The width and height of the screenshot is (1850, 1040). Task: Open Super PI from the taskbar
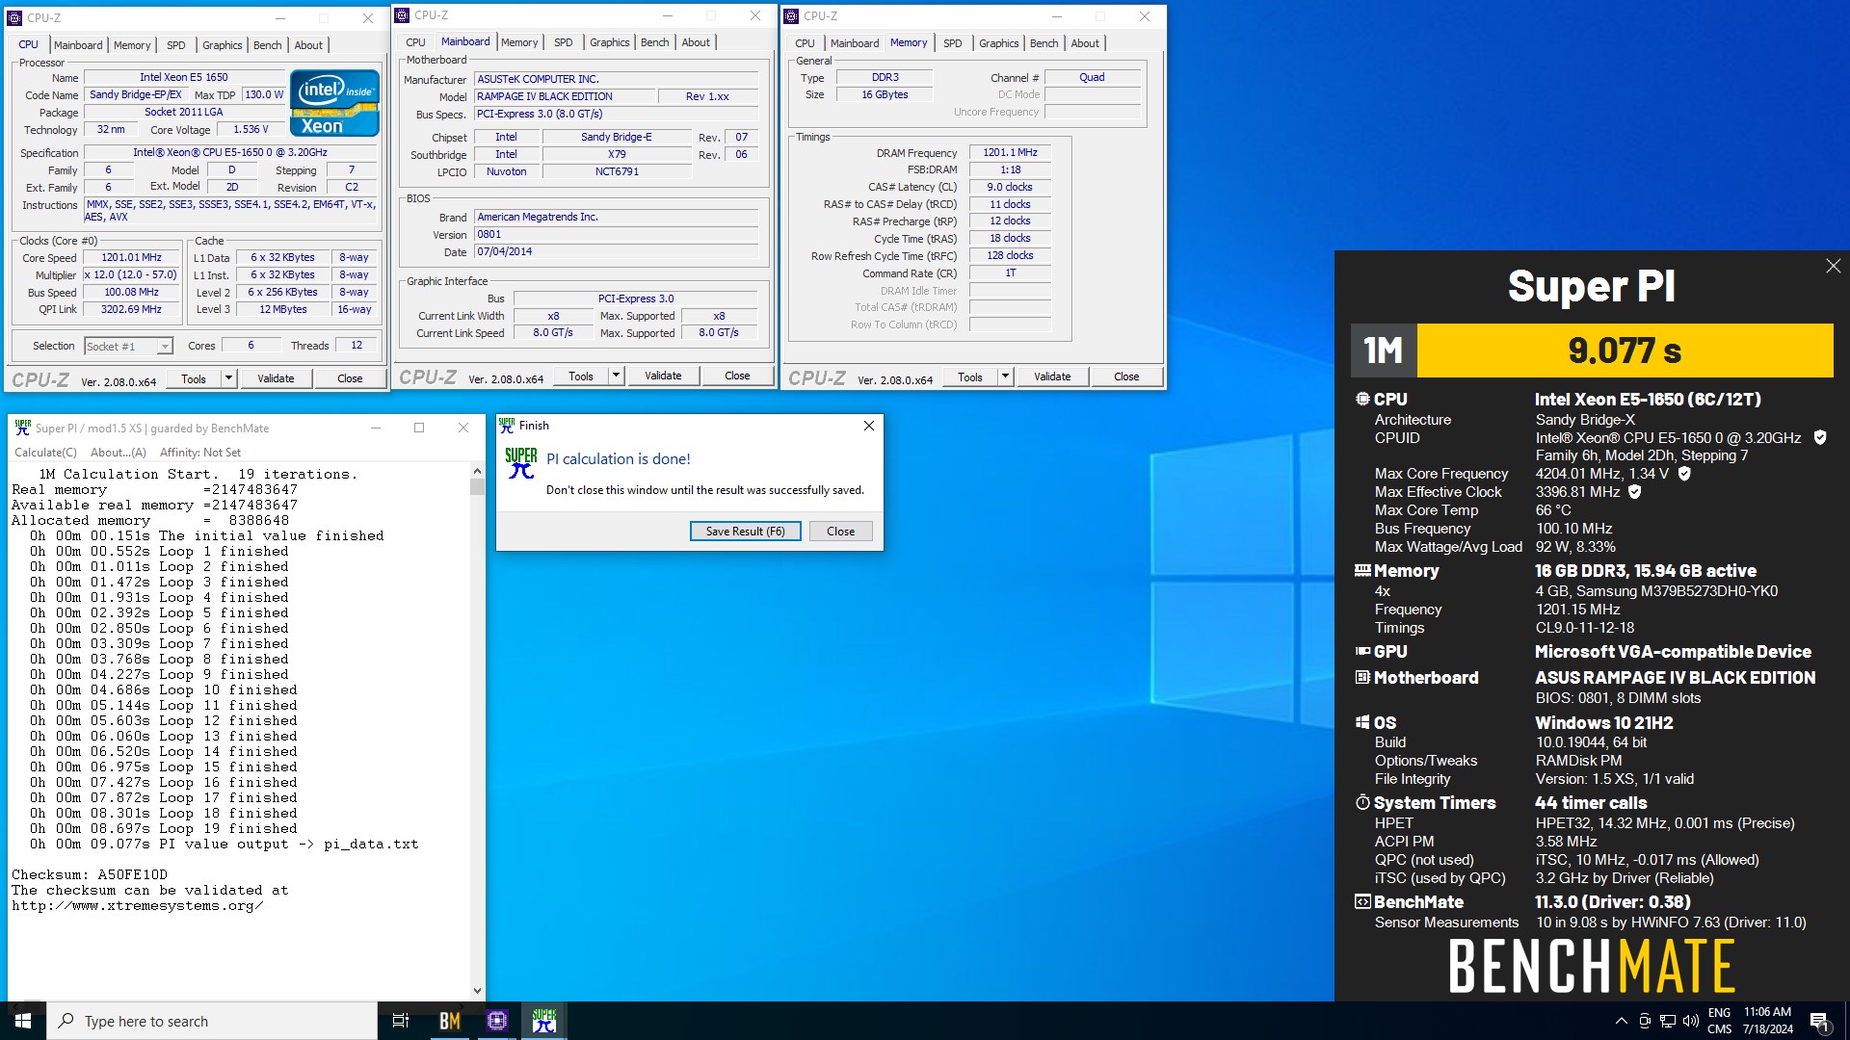tap(544, 1021)
